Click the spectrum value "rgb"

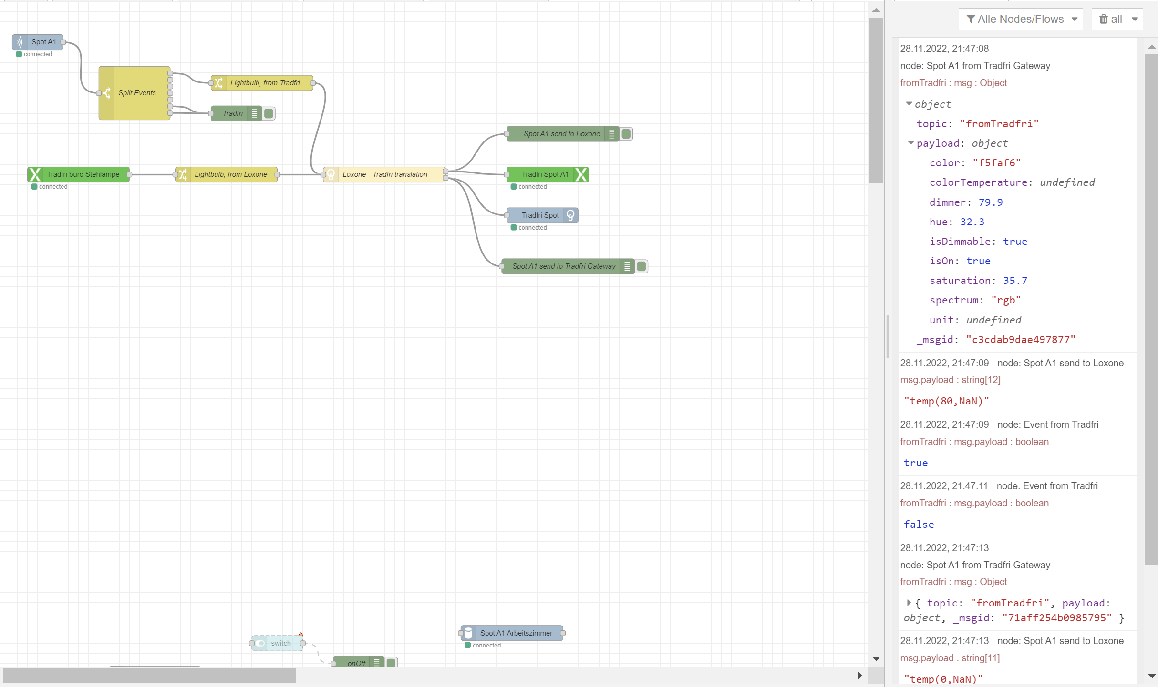tap(1006, 300)
